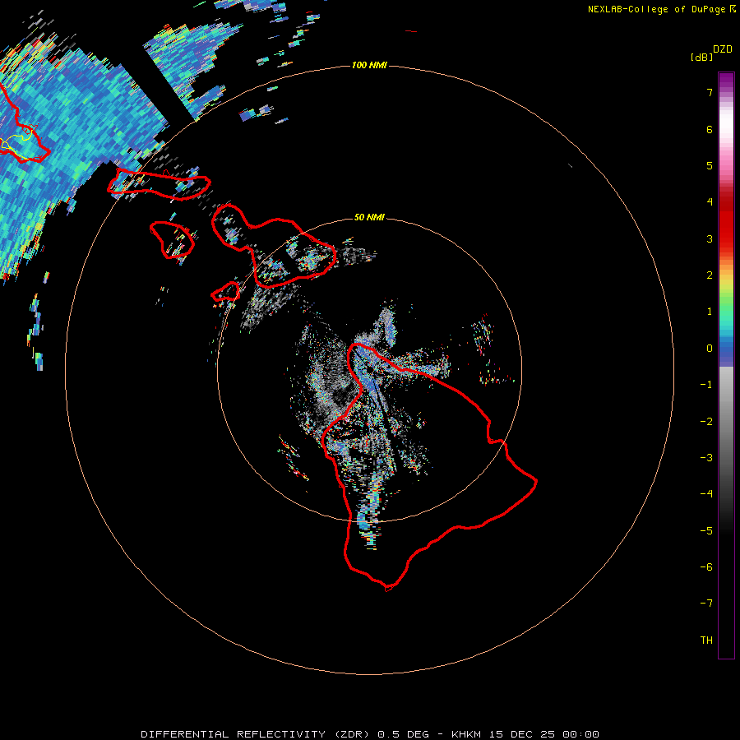The width and height of the screenshot is (740, 740).
Task: Click the colorbar value 4 label
Action: 710,202
